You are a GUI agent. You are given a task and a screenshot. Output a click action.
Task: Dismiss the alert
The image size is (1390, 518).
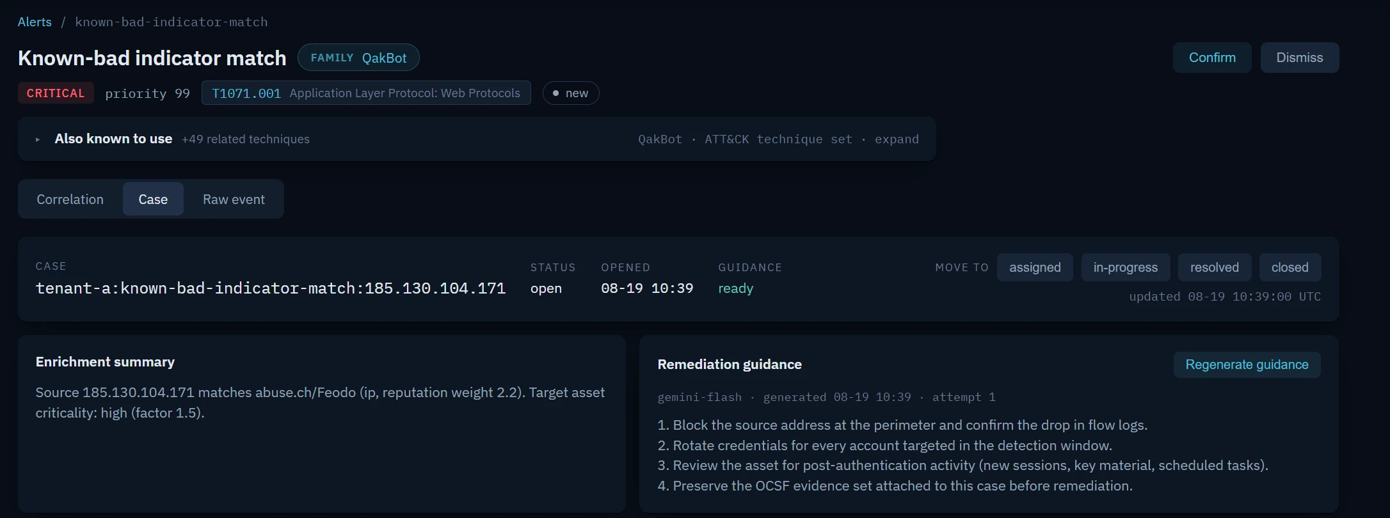coord(1300,58)
